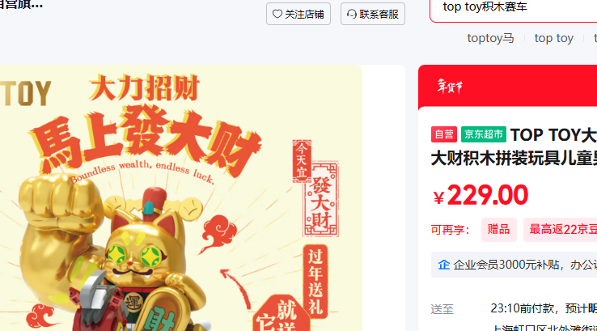Click the 最高返22京豆 promotion tag
The image size is (597, 331).
560,230
